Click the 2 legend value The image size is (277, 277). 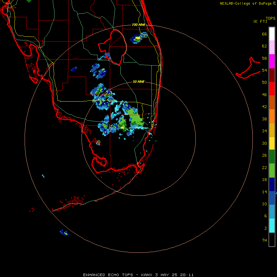click(266, 228)
